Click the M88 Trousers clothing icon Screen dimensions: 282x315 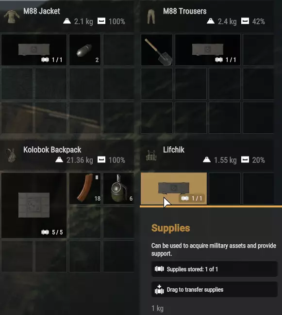(x=151, y=16)
